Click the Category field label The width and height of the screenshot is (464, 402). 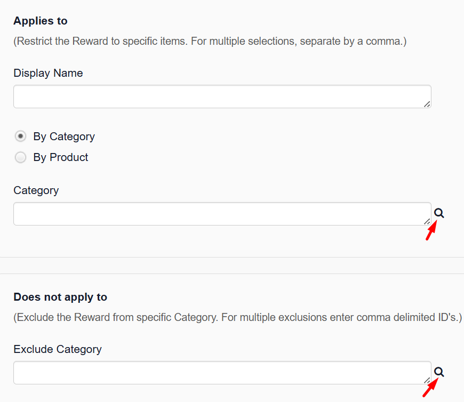coord(36,190)
